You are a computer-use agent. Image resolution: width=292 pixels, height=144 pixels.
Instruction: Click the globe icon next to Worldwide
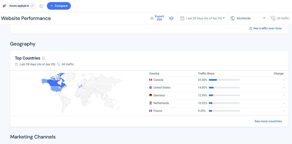(x=233, y=18)
